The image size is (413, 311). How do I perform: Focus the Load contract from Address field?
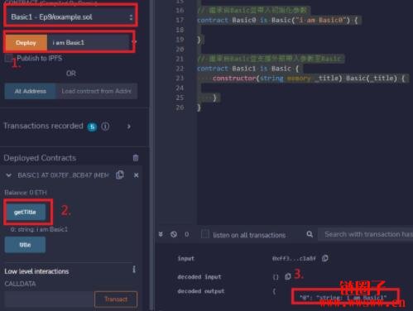pos(97,91)
